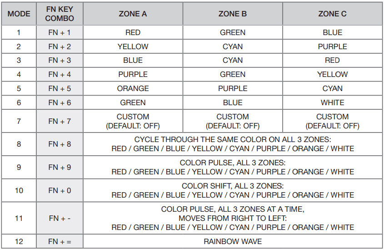Select the ZONE C column header
This screenshot has height=250, width=384.
point(332,14)
